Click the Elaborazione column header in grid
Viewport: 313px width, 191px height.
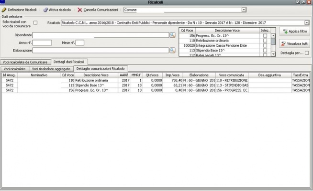click(199, 75)
